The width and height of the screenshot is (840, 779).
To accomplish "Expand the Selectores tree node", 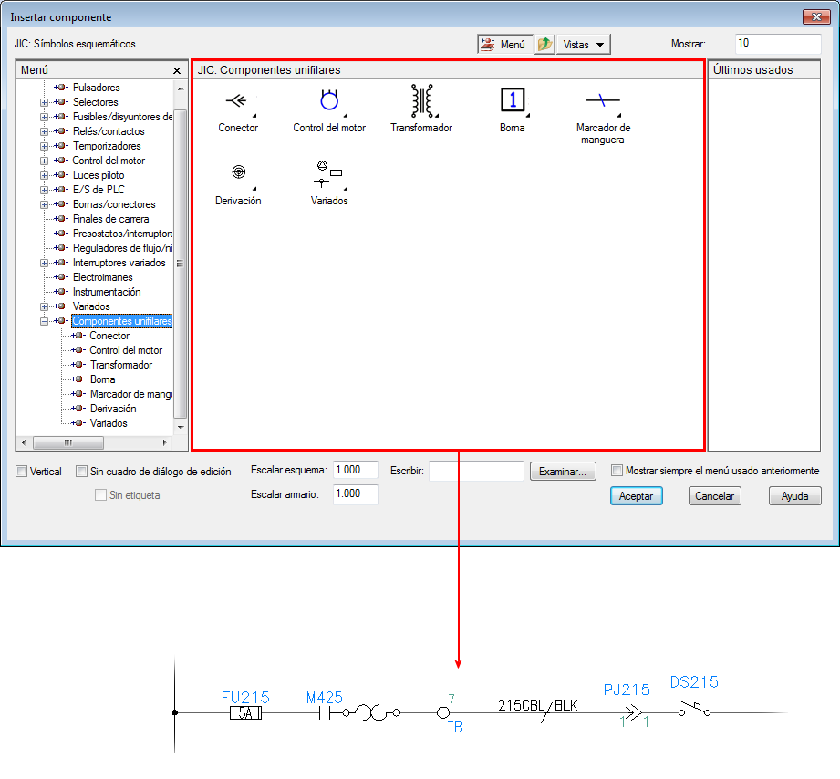I will [x=44, y=102].
